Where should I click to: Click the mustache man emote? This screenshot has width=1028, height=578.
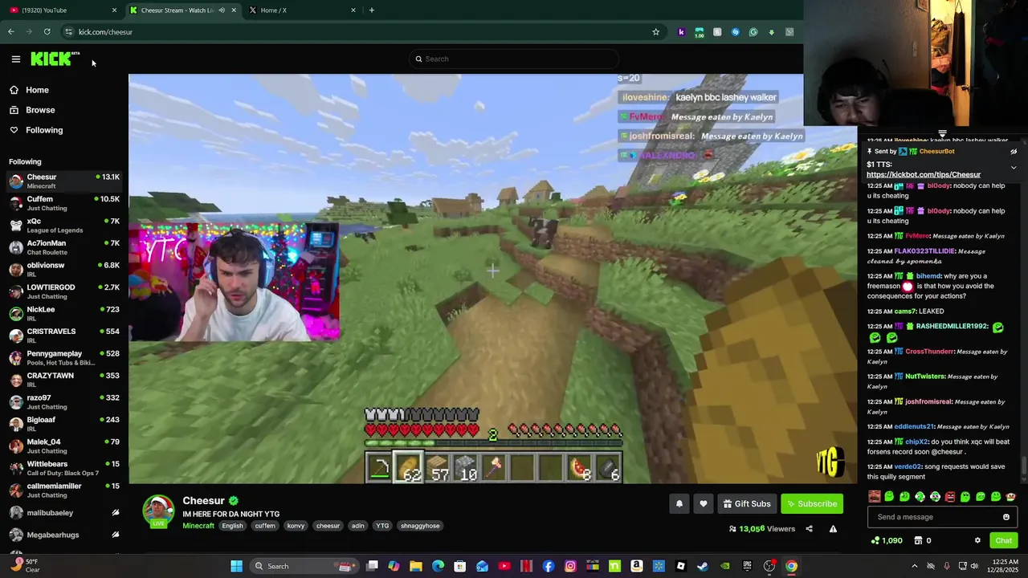pos(875,497)
